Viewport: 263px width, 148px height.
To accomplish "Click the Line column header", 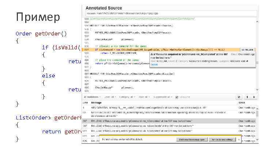I will (85, 103).
